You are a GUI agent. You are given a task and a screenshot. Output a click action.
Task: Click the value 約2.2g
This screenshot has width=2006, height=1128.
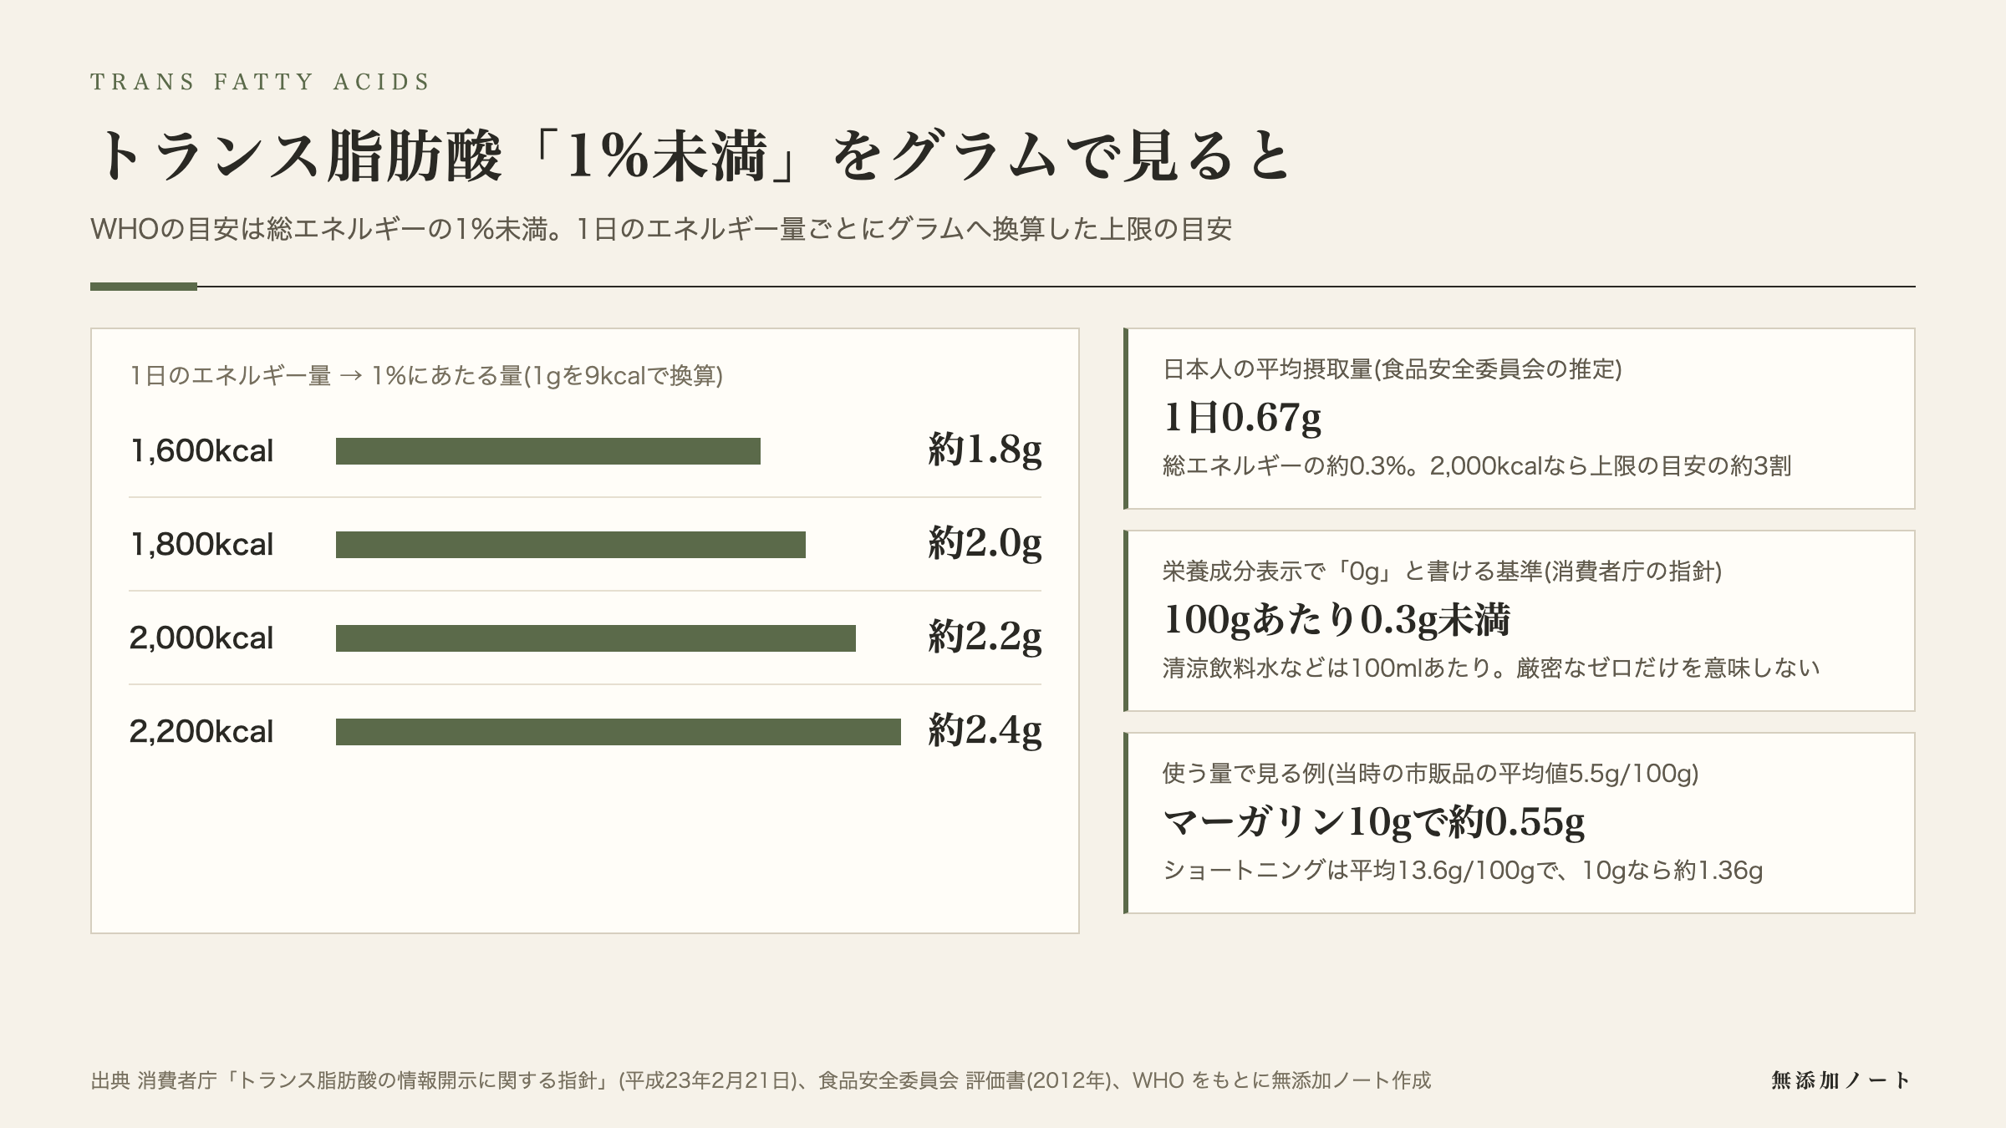(x=985, y=638)
